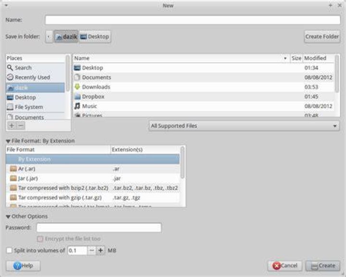Click the add bookmark plus icon
The width and height of the screenshot is (346, 277).
point(12,126)
